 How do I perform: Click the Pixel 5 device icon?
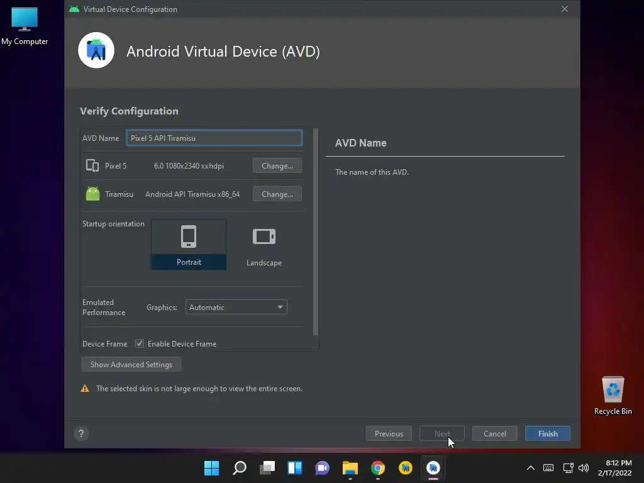coord(92,165)
